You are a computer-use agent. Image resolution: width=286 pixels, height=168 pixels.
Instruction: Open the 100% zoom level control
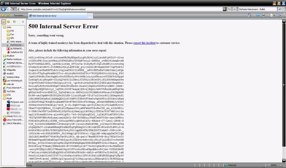tap(274, 165)
